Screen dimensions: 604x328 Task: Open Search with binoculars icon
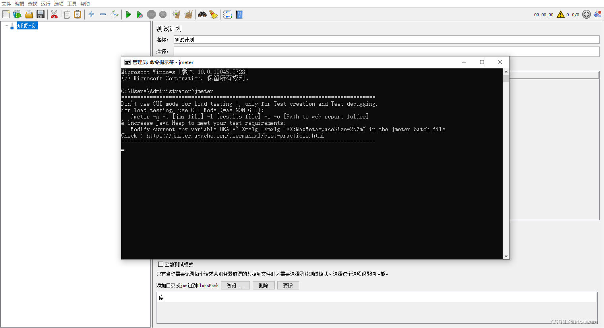click(202, 14)
